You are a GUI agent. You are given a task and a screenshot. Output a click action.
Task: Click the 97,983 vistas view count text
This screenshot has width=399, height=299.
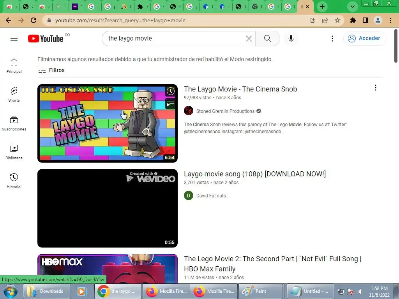point(198,98)
